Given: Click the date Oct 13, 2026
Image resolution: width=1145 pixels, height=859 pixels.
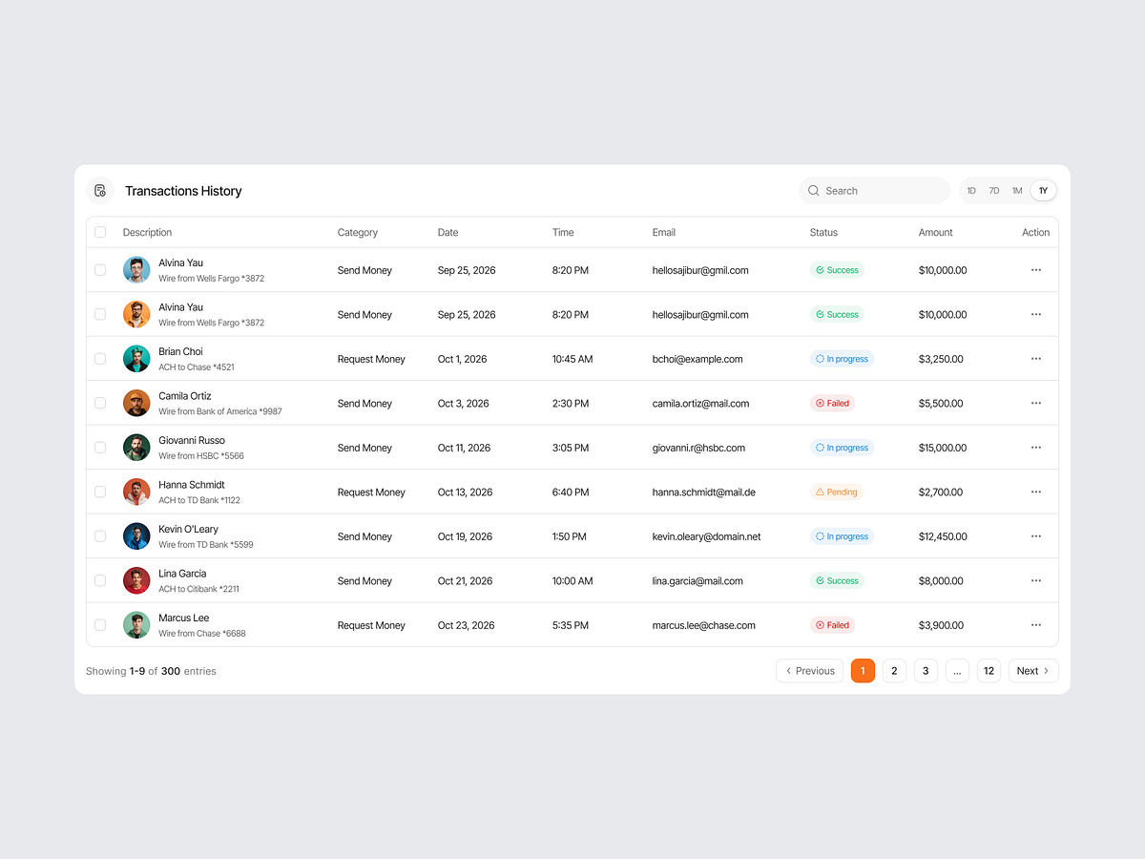Looking at the screenshot, I should (x=466, y=492).
